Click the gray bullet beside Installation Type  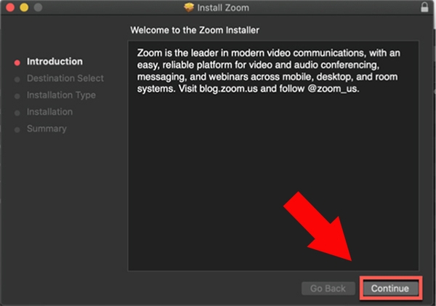click(17, 96)
